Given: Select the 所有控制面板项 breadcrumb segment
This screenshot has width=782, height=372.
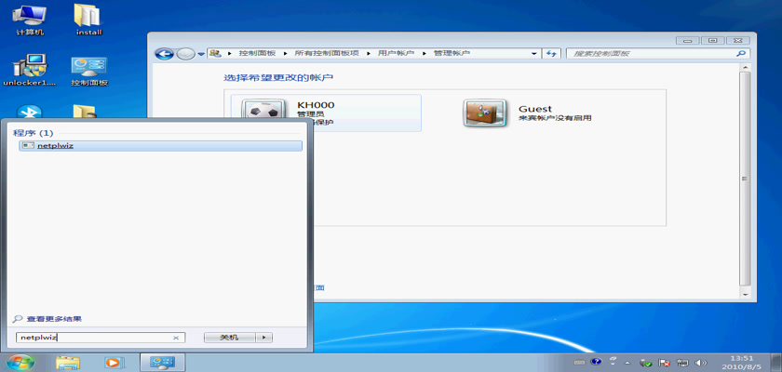Looking at the screenshot, I should click(327, 54).
